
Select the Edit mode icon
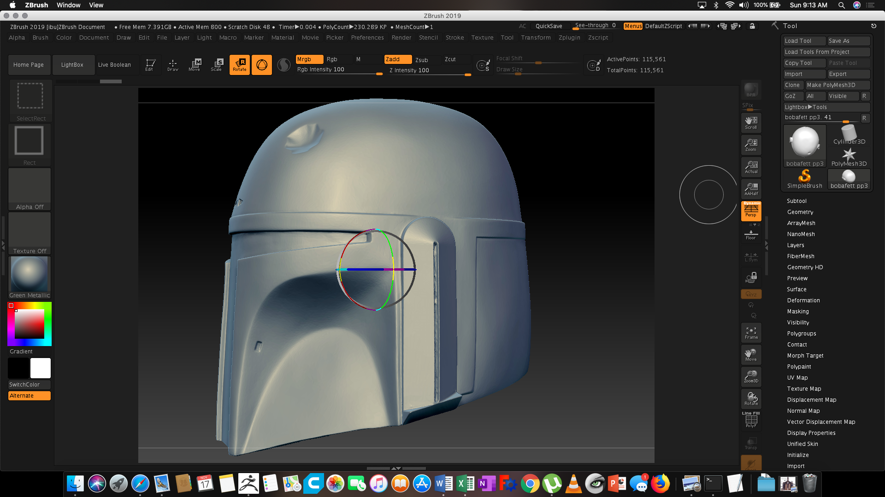[x=150, y=64]
